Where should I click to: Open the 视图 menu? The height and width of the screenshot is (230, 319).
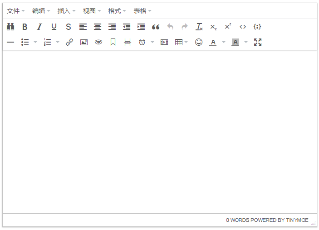coord(92,11)
